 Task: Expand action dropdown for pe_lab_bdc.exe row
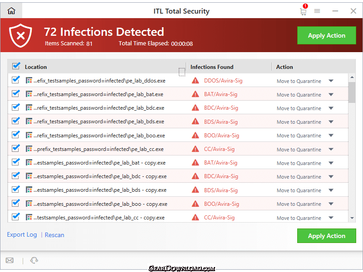331,108
